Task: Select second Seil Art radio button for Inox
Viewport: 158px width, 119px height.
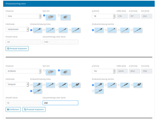Action: 59,16
